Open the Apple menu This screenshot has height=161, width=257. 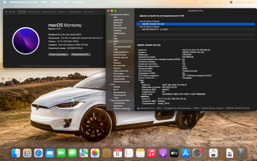[5, 2]
